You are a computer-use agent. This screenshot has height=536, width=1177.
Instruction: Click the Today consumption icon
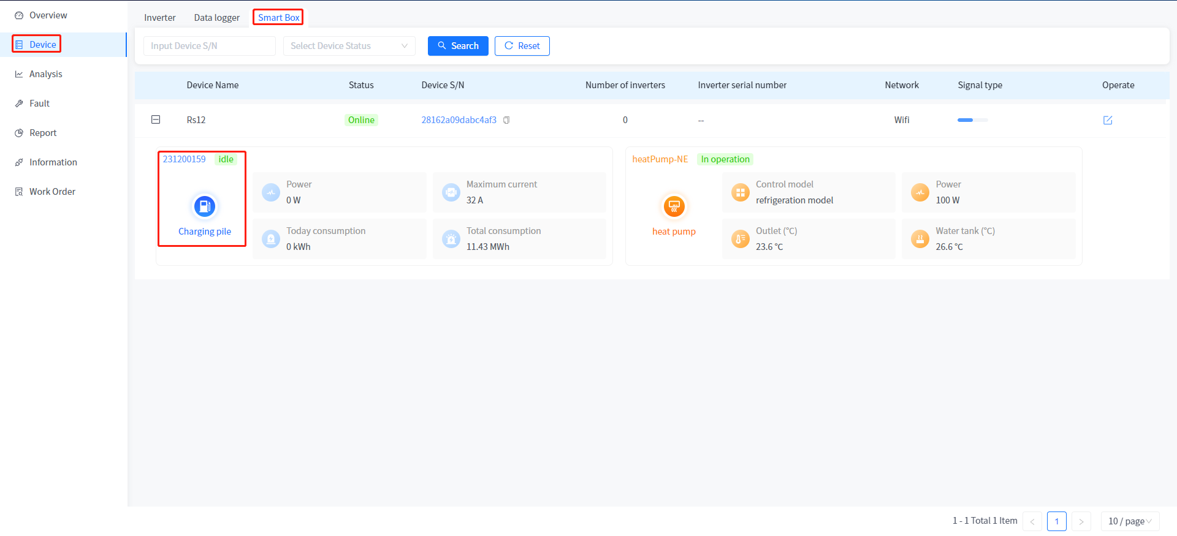click(271, 239)
